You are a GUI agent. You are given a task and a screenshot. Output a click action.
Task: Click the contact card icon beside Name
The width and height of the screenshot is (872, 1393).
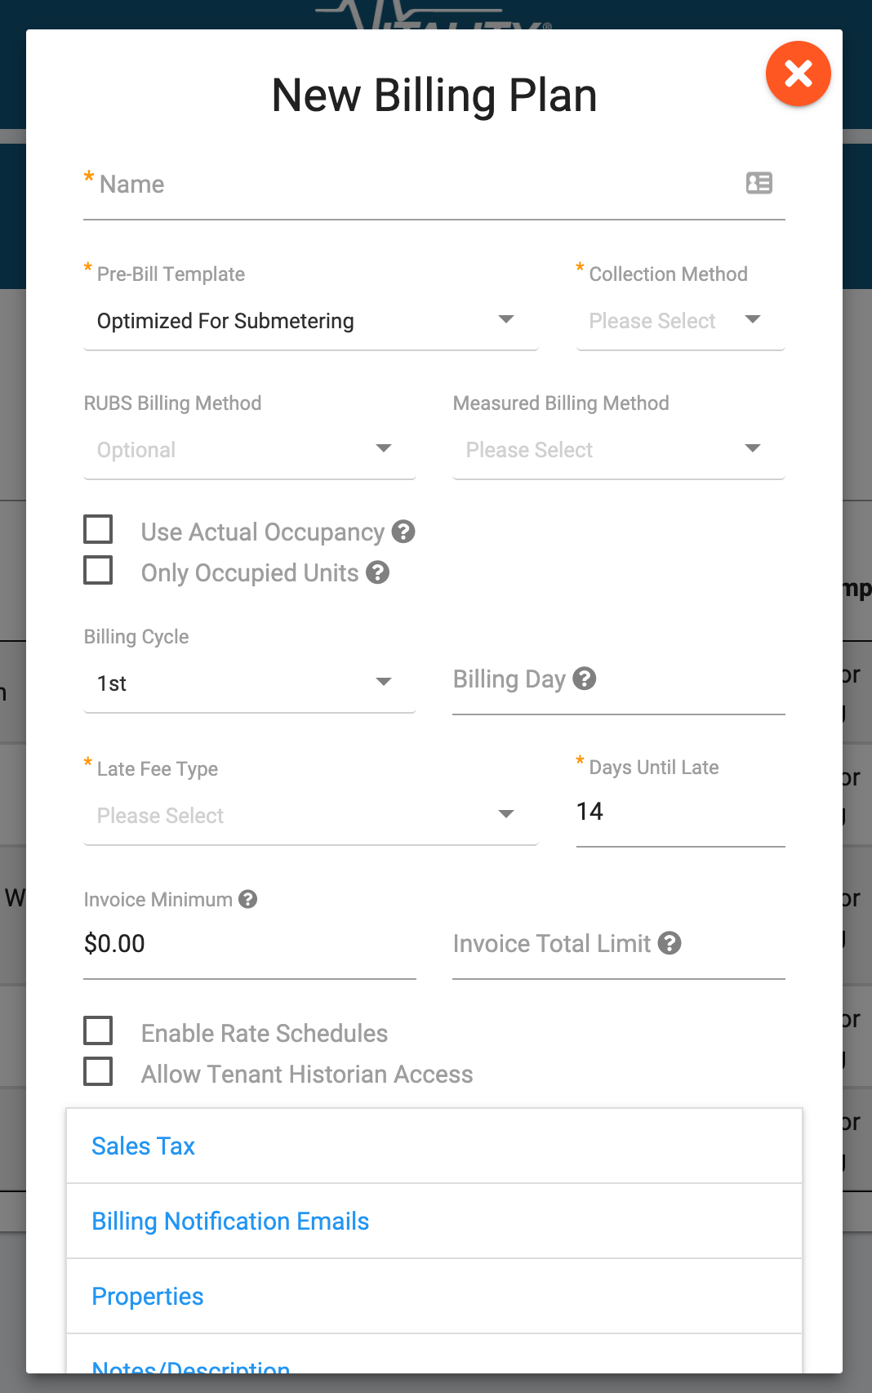tap(759, 183)
